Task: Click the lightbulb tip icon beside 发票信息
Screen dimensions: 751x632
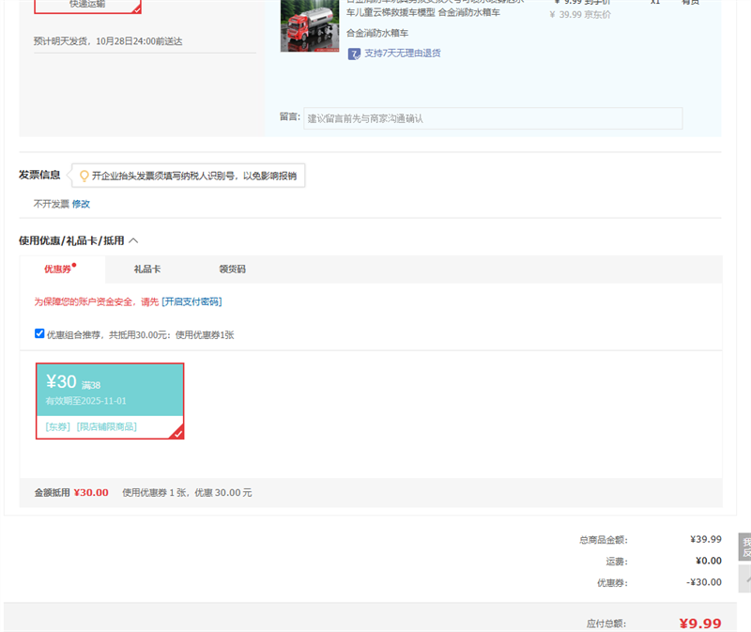Action: (84, 176)
